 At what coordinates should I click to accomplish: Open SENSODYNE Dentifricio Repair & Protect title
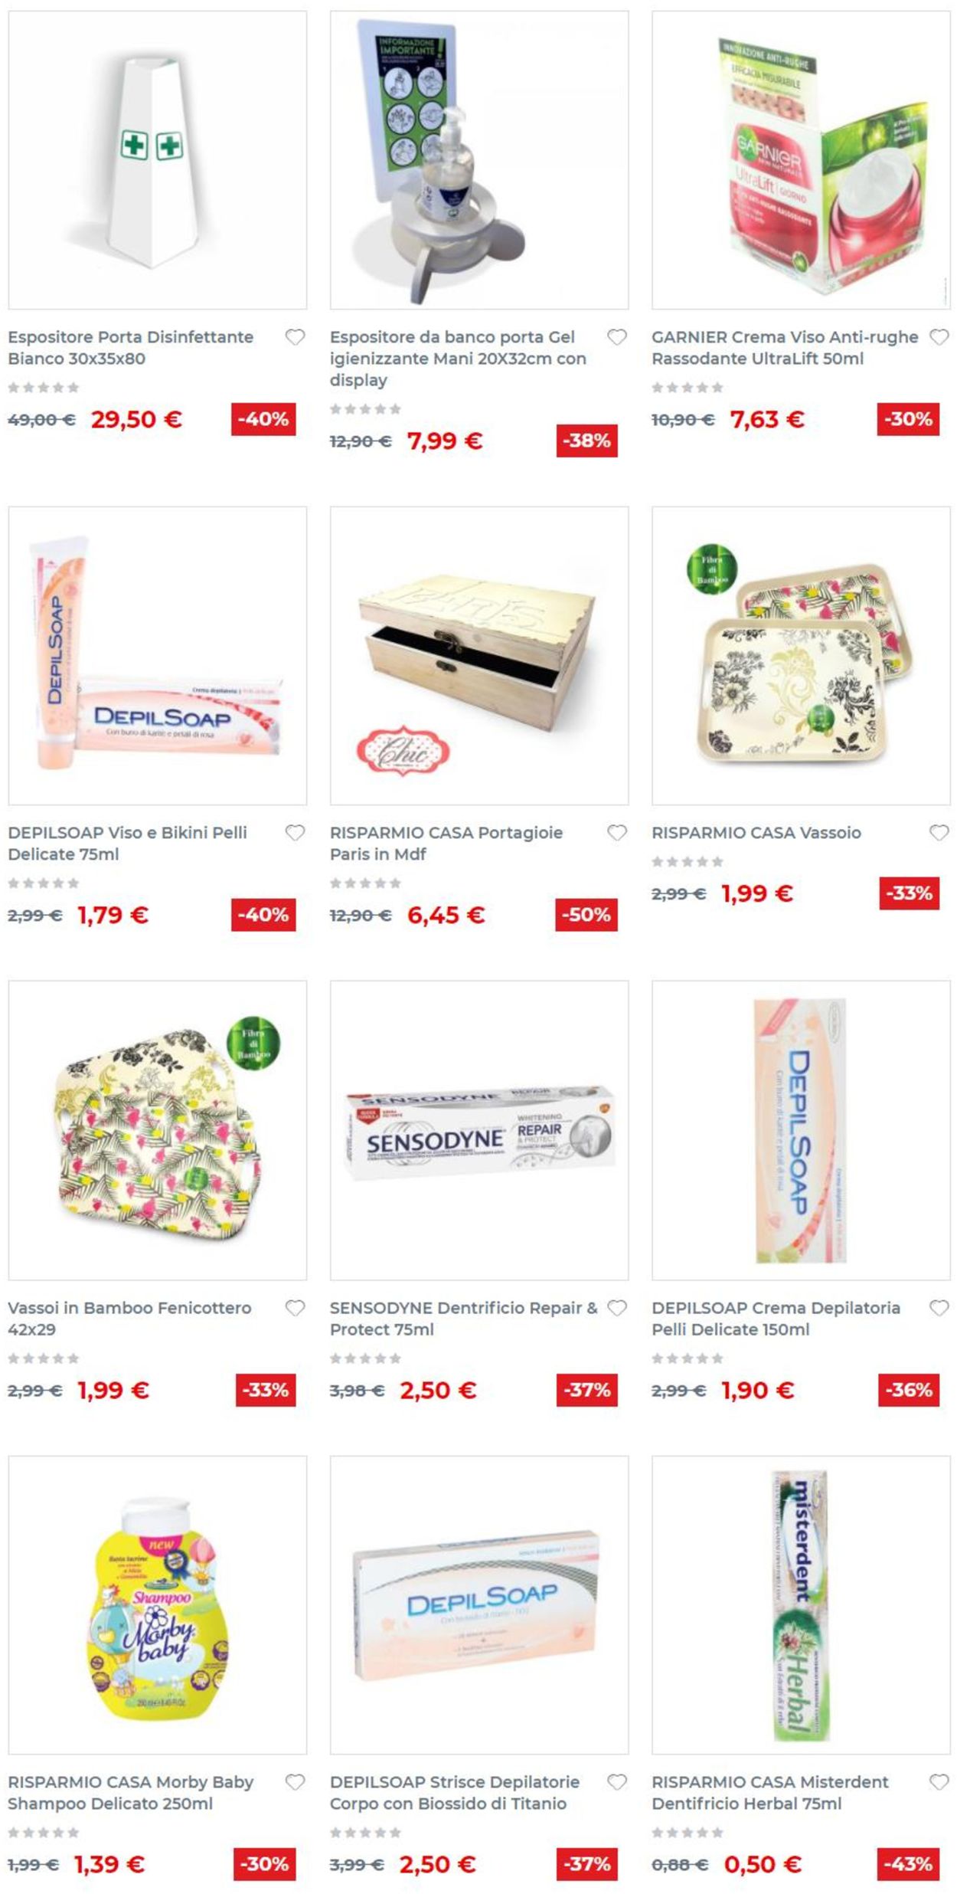tap(463, 1318)
